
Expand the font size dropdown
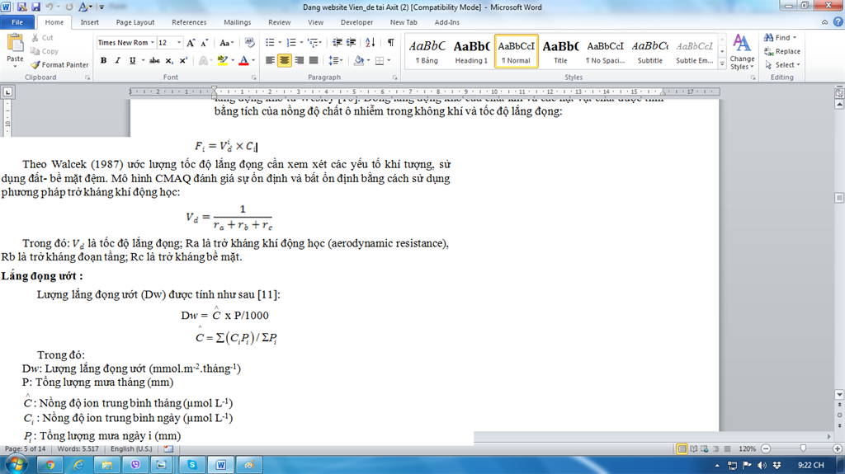coord(179,43)
